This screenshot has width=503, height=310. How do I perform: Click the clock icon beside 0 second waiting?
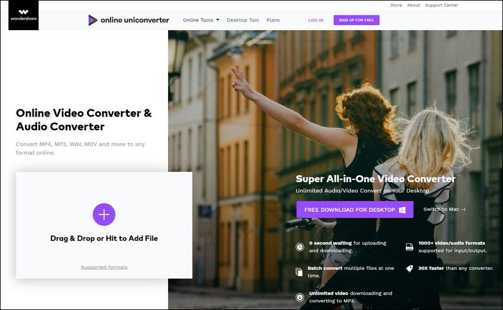tap(299, 247)
